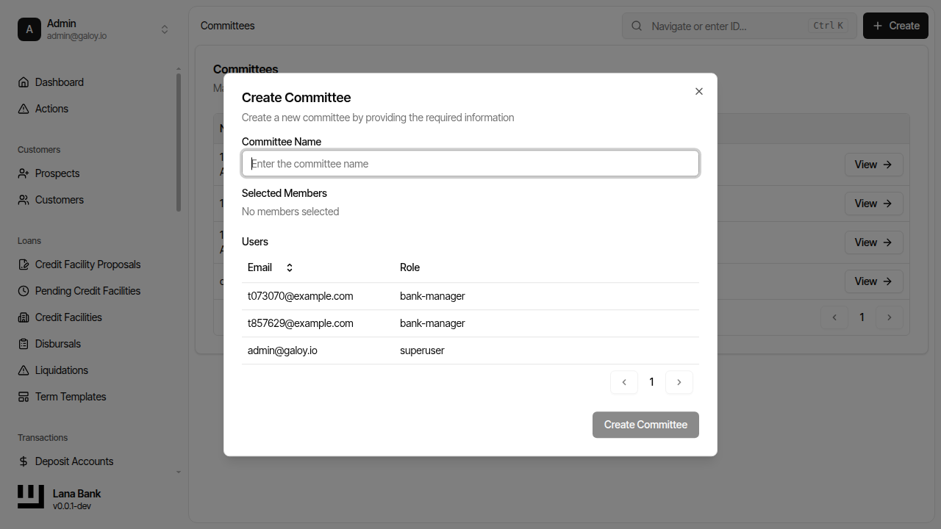Click the Deposit Accounts dollar icon
The width and height of the screenshot is (941, 529).
point(23,461)
